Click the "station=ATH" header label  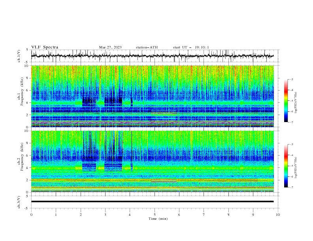[147, 47]
